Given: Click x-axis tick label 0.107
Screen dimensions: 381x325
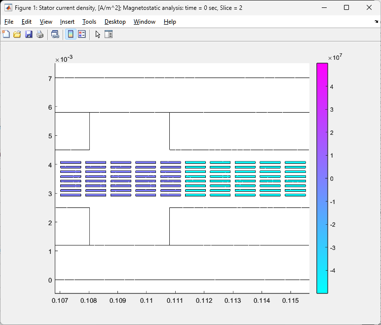Looking at the screenshot, I should click(60, 301).
